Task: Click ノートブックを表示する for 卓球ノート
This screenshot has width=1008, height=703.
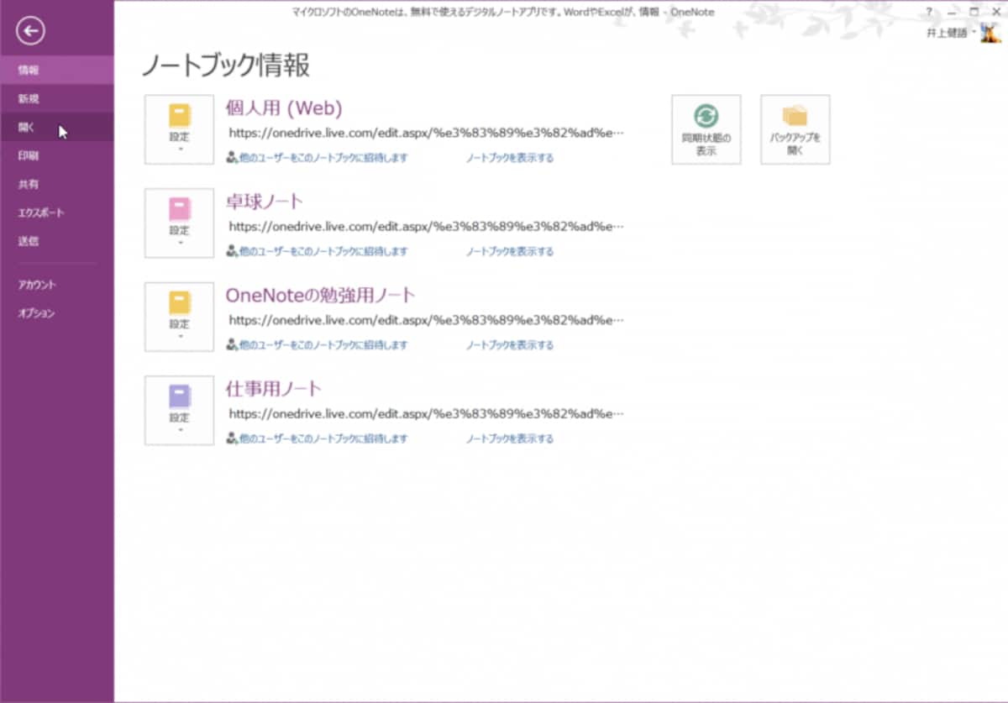Action: 510,251
